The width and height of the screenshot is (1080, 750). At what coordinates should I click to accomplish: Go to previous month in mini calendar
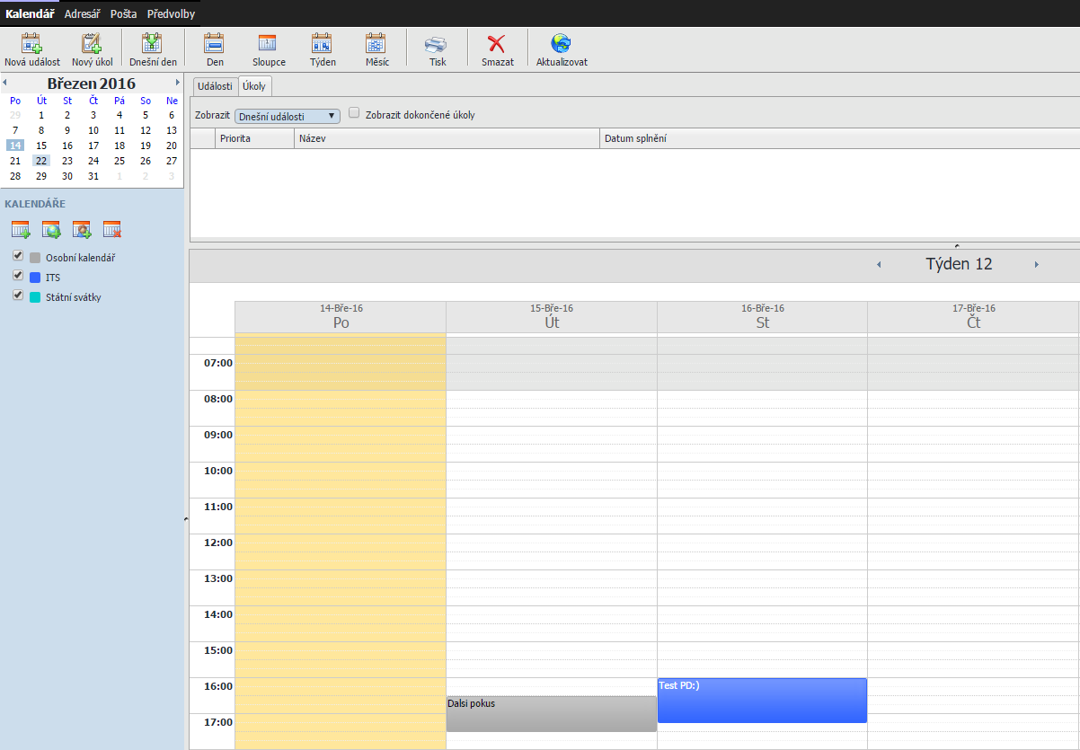(x=4, y=83)
